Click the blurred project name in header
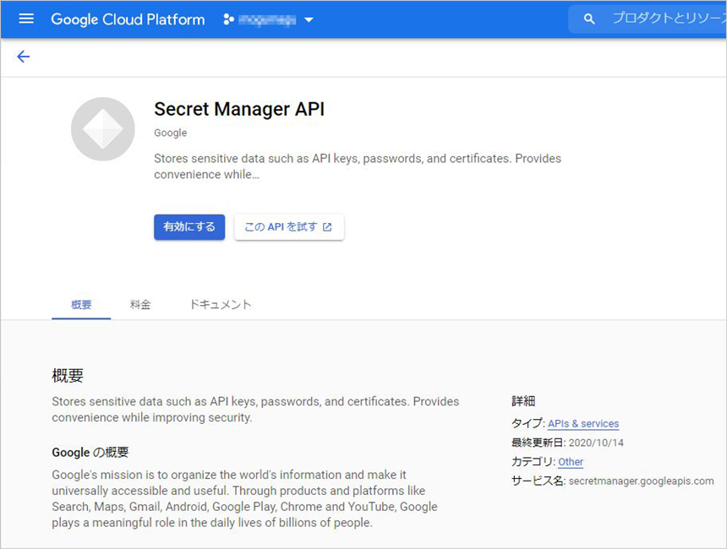The height and width of the screenshot is (549, 727). [x=267, y=20]
